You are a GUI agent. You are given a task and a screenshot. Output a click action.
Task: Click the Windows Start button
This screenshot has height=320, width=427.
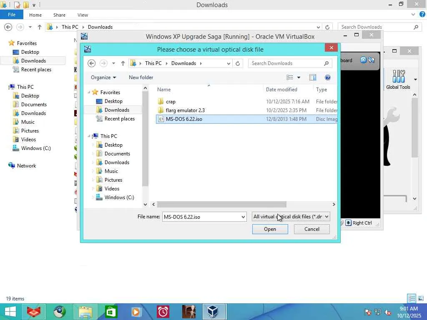point(10,312)
